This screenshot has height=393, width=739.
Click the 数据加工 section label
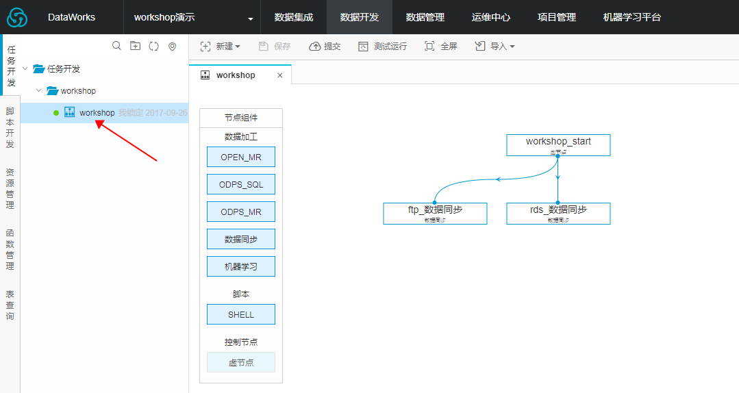click(x=241, y=137)
